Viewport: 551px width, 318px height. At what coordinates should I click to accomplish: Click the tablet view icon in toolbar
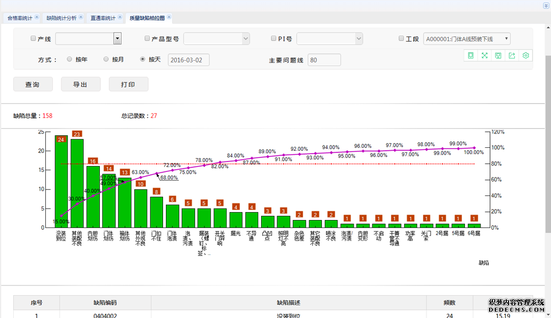471,56
